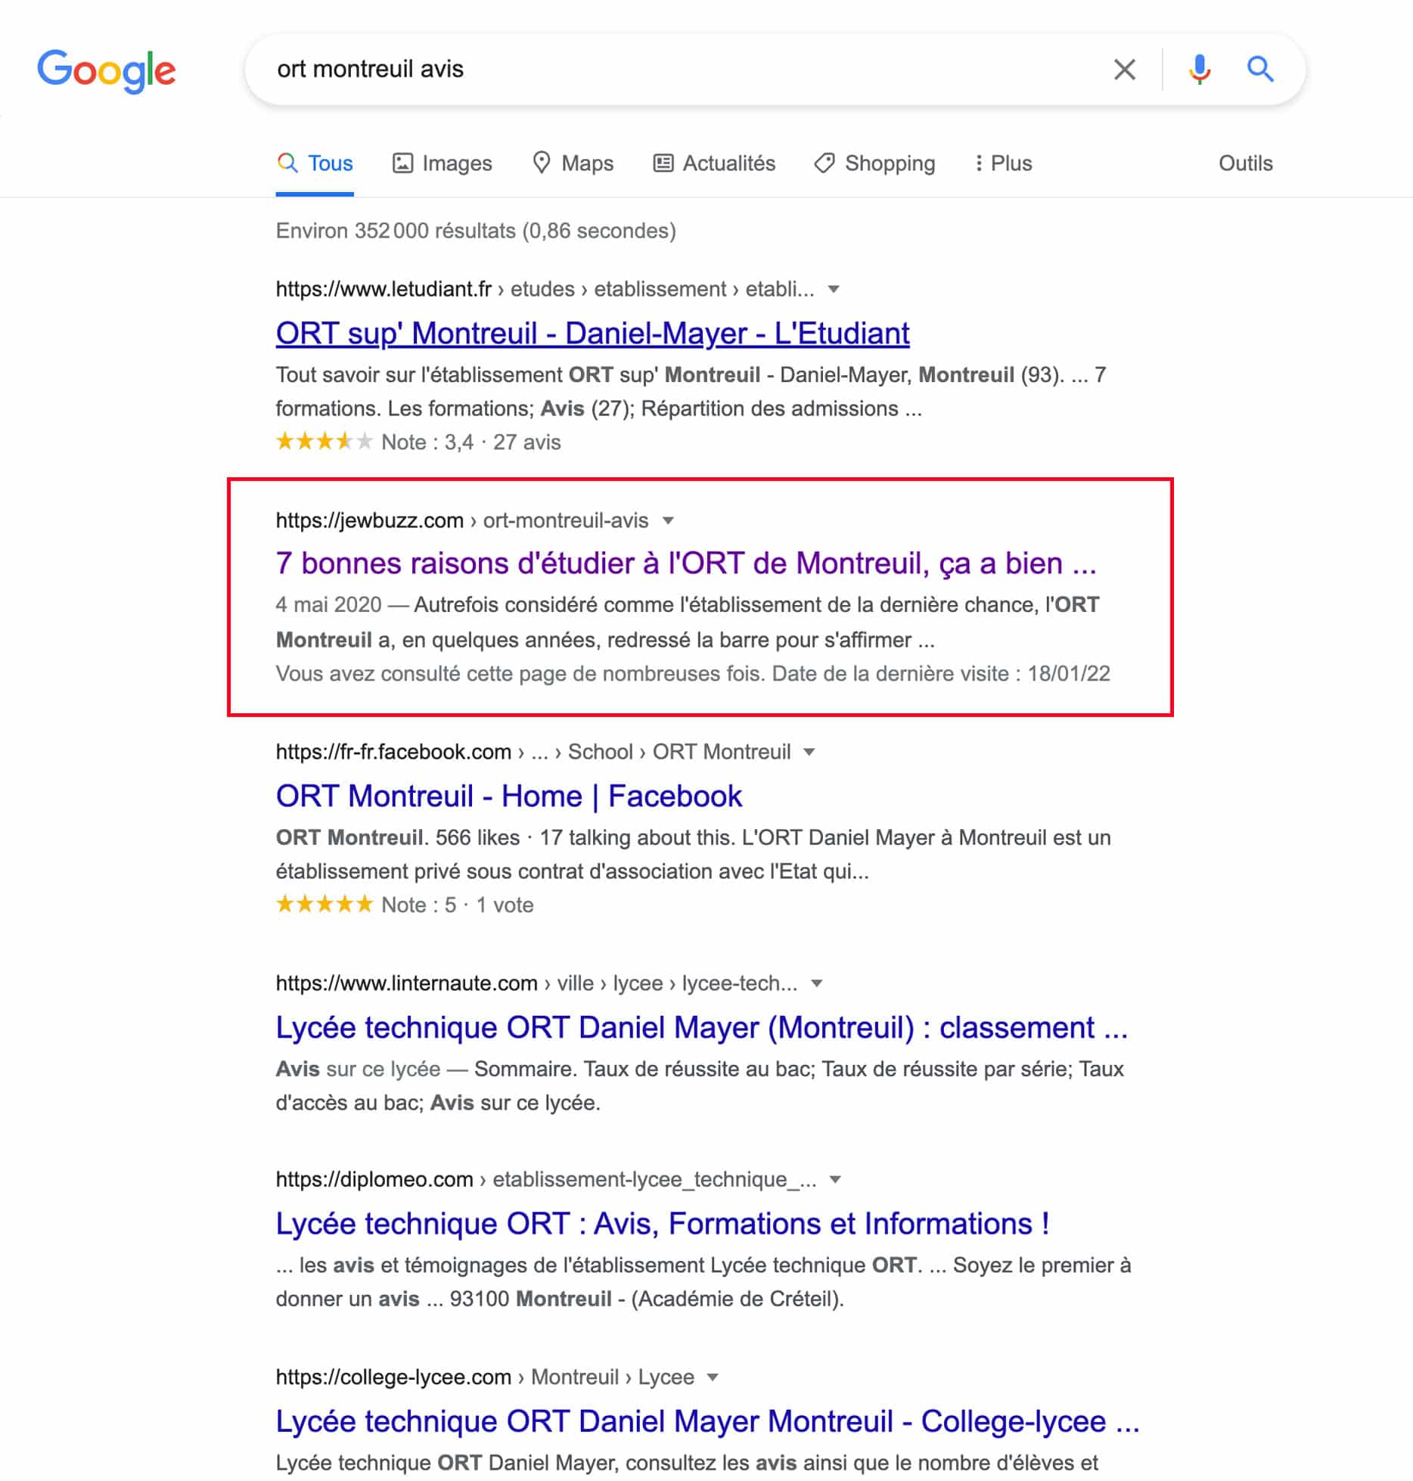Screen dimensions: 1413x1481
Task: Open the Actualités tab
Action: (714, 163)
